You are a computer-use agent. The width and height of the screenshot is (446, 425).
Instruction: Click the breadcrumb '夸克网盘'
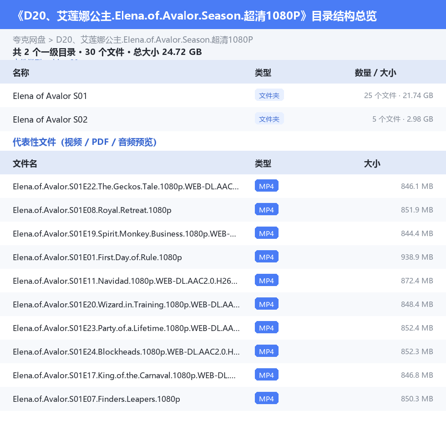[29, 40]
